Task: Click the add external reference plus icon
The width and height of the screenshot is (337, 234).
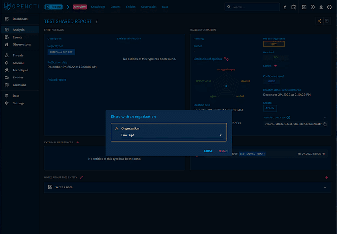Action: click(x=78, y=143)
